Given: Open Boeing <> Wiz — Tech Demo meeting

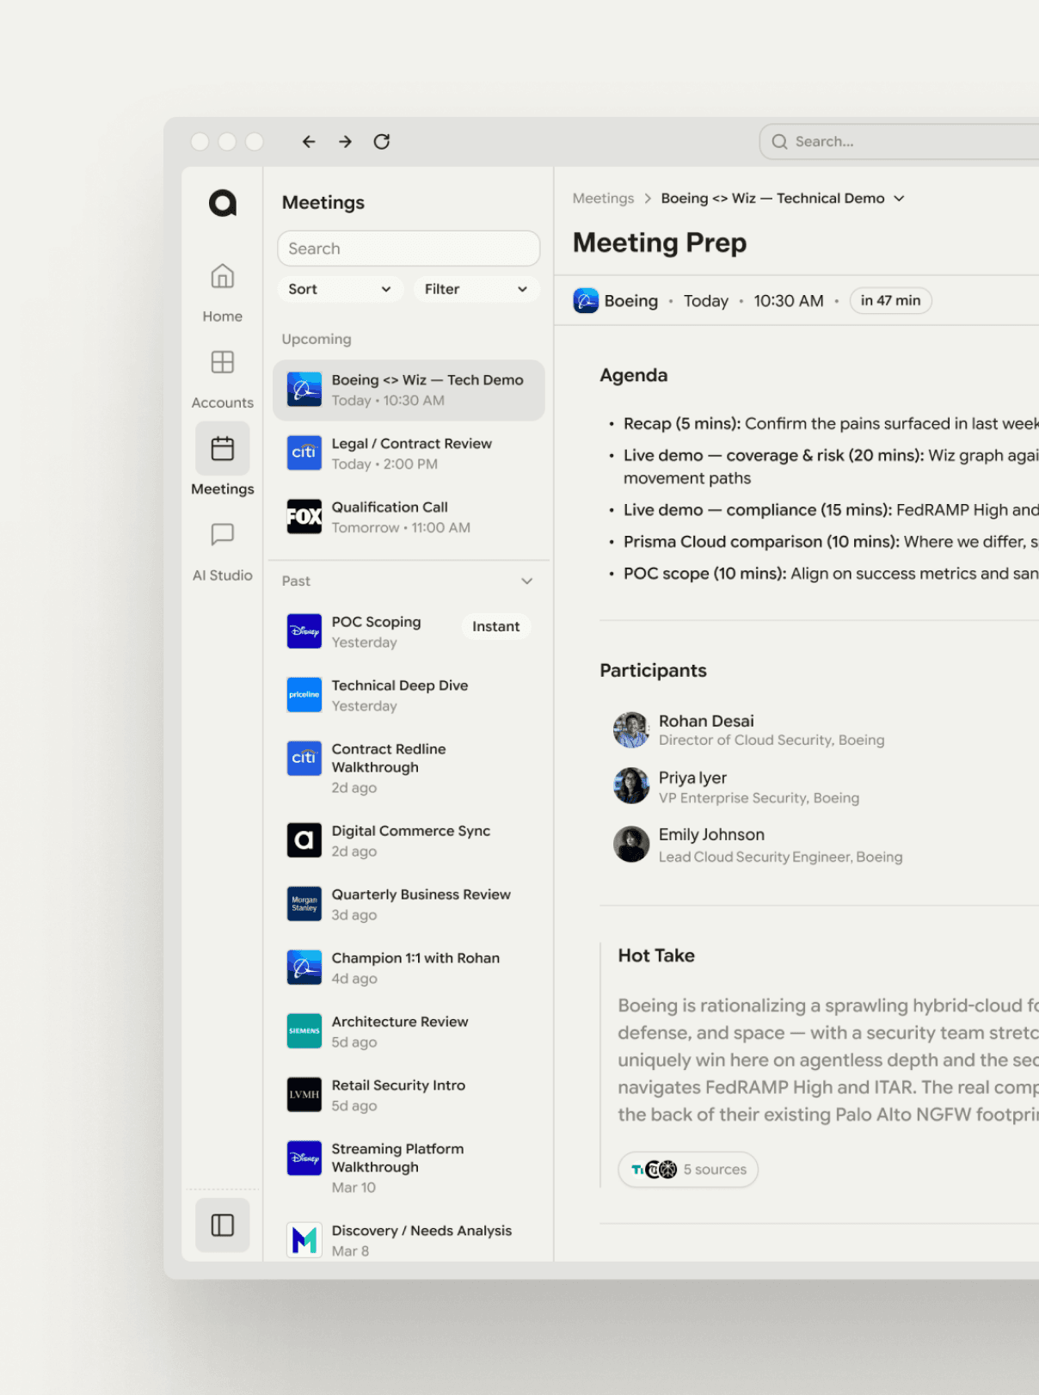Looking at the screenshot, I should coord(409,390).
